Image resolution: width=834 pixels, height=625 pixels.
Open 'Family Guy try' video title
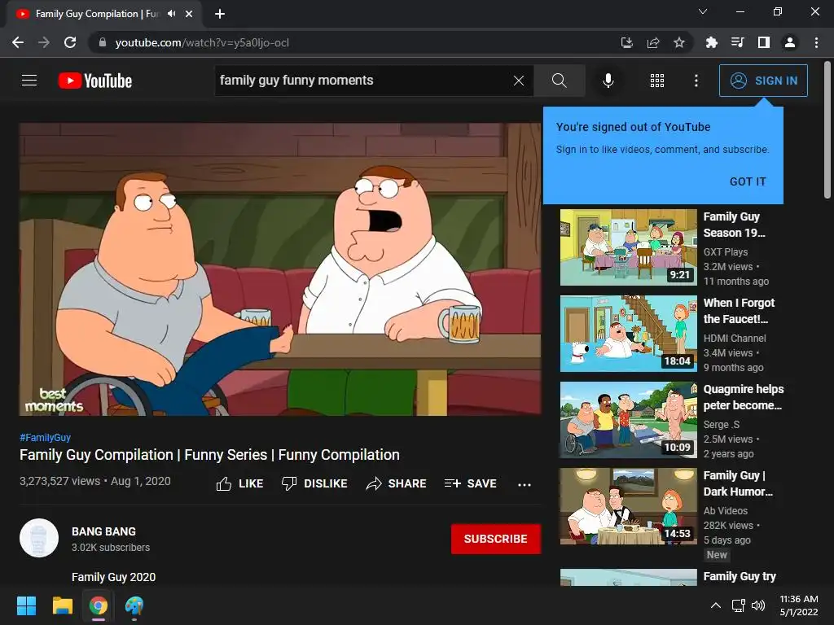click(x=740, y=576)
